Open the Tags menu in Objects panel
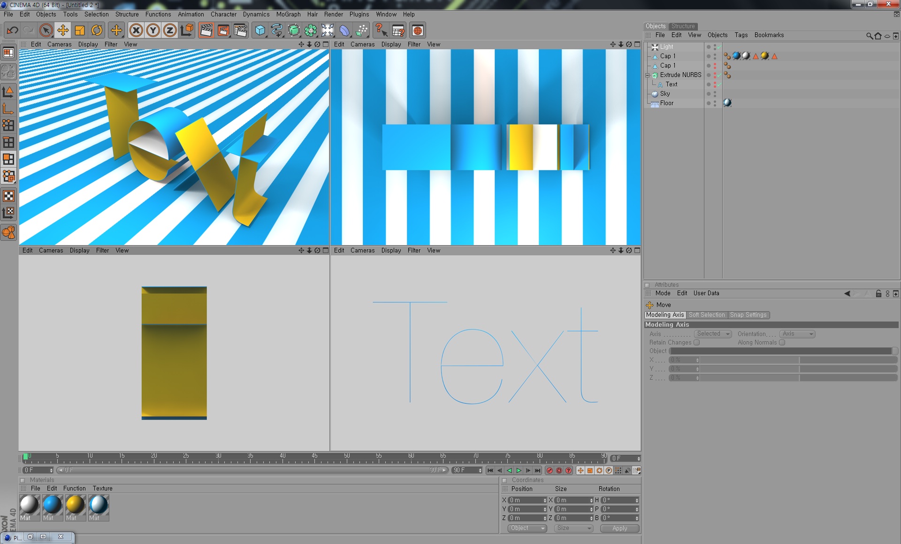 741,35
